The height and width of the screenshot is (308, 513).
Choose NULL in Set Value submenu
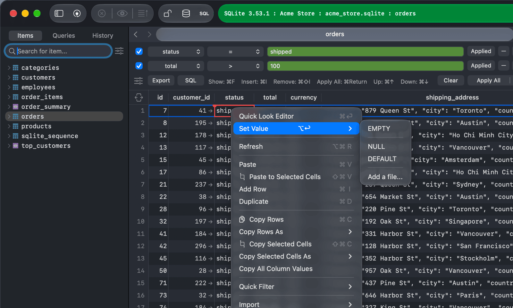click(x=385, y=147)
